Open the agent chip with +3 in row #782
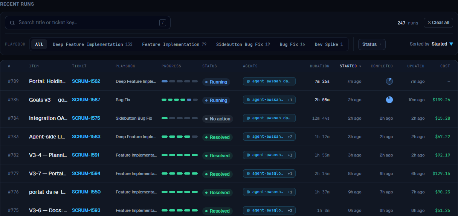458x216 pixels. coord(269,155)
